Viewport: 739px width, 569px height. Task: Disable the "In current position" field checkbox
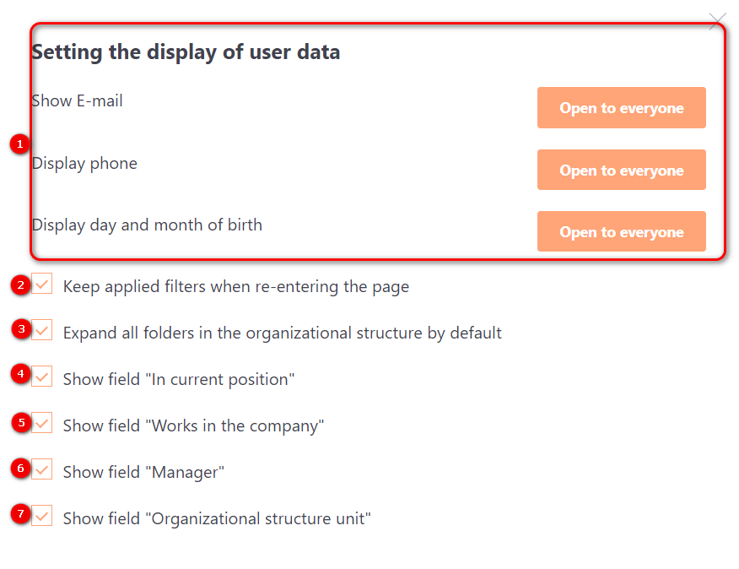(x=42, y=377)
